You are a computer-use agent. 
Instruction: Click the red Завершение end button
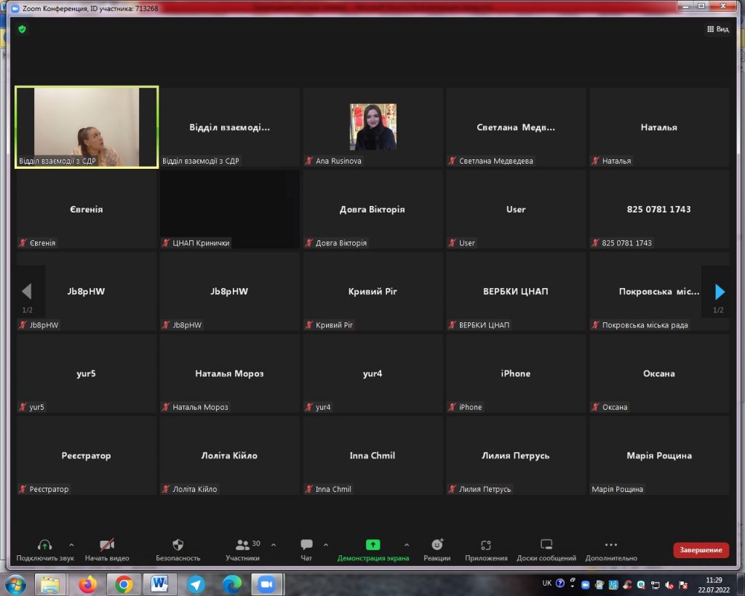pyautogui.click(x=701, y=550)
